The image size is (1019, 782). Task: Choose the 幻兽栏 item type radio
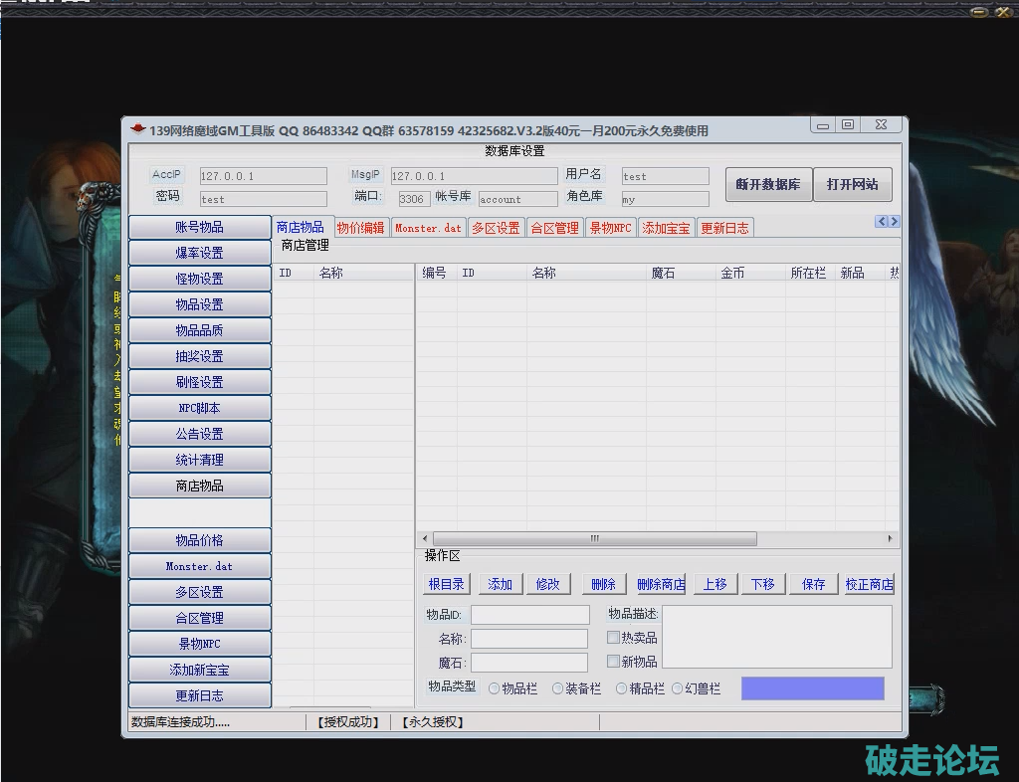678,688
